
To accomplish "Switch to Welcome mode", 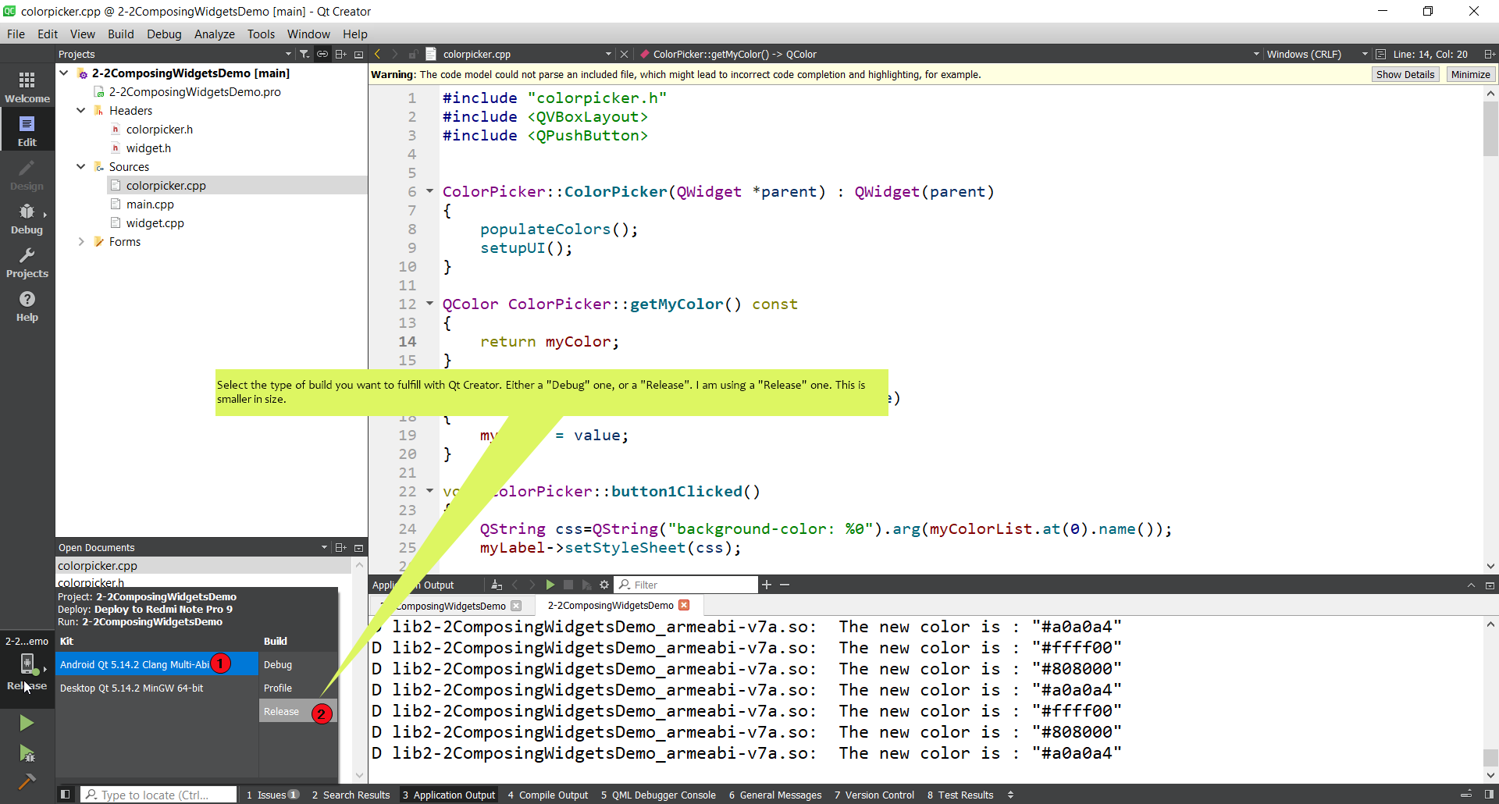I will (x=27, y=86).
